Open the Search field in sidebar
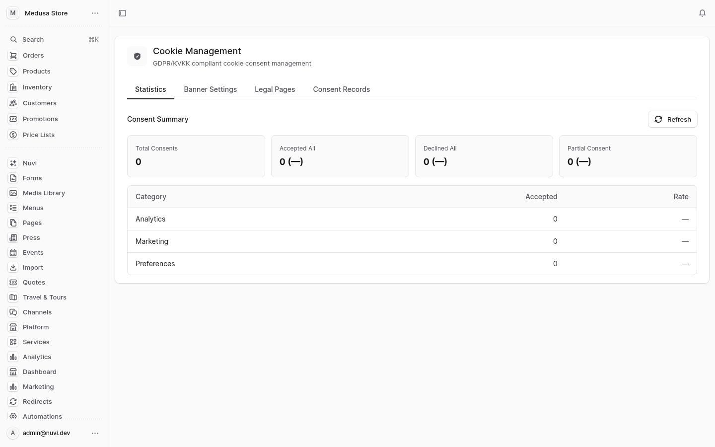The height and width of the screenshot is (447, 715). coord(54,40)
